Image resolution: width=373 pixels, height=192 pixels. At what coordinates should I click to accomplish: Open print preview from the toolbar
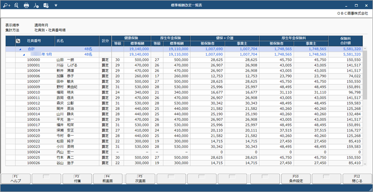point(16,5)
